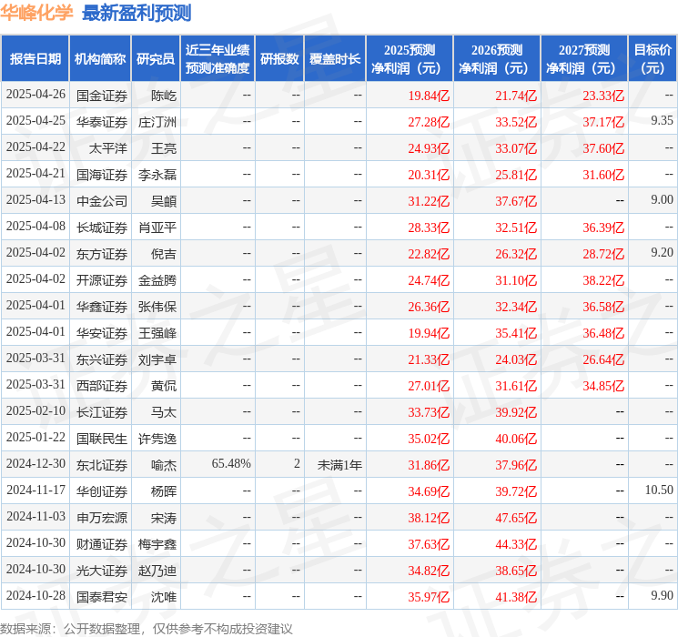Select analyst name 肖亚平

point(157,227)
